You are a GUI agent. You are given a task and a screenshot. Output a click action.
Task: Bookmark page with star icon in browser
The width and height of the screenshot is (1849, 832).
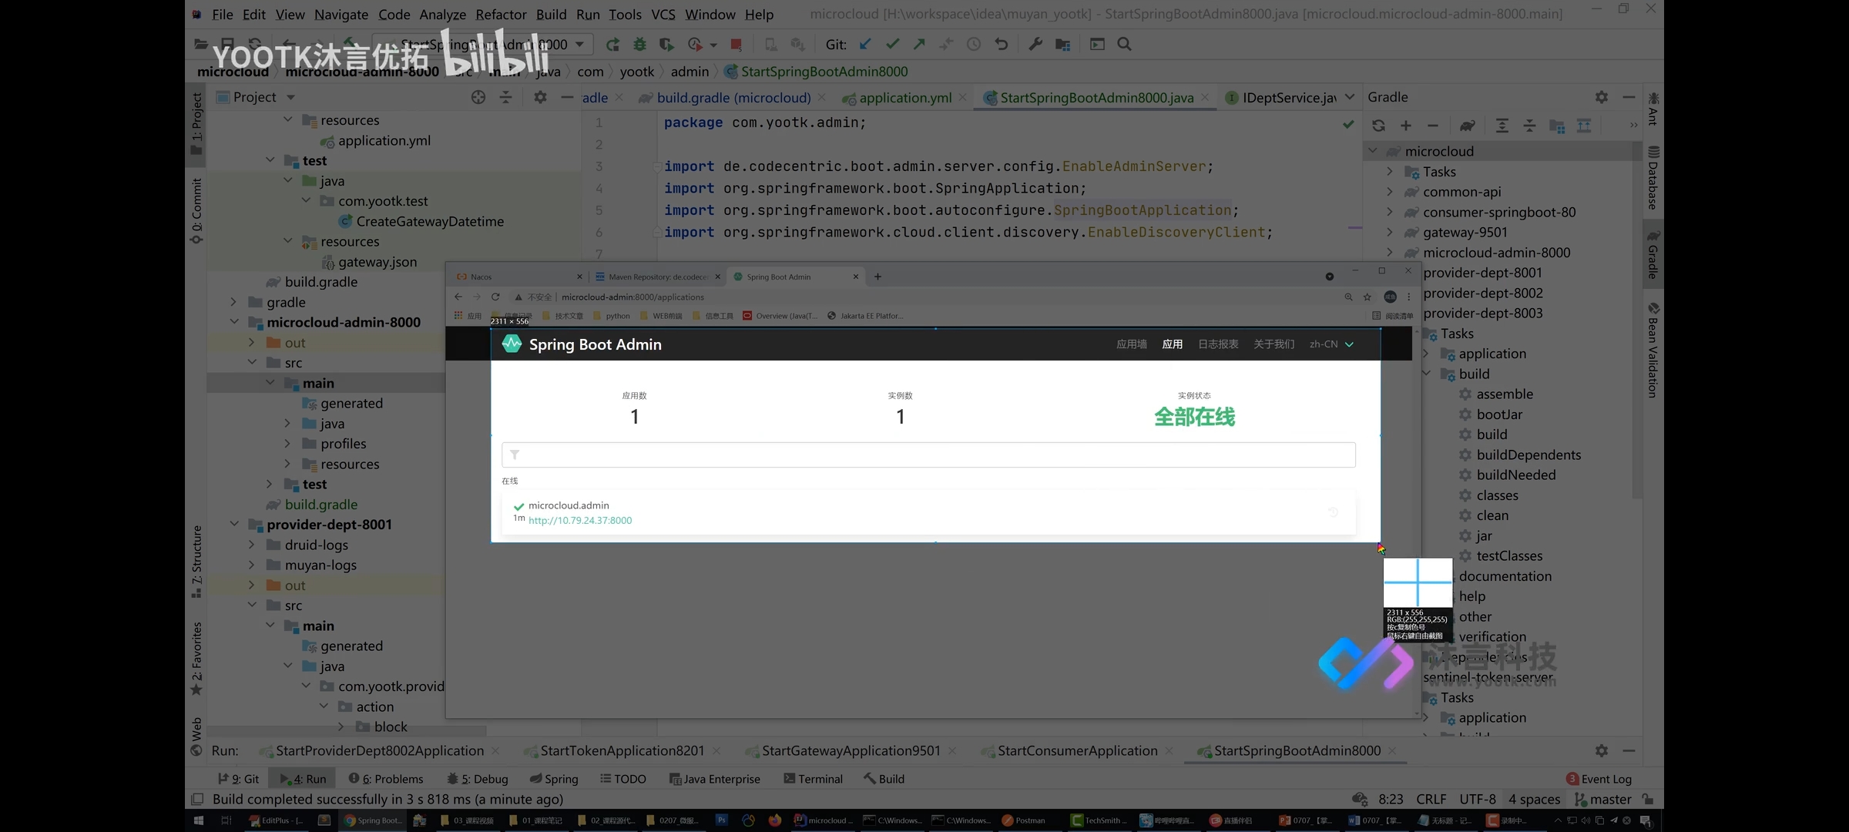pos(1367,297)
